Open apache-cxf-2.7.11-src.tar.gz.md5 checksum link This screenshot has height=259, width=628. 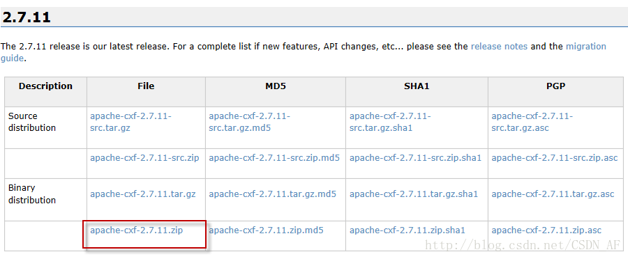(250, 122)
